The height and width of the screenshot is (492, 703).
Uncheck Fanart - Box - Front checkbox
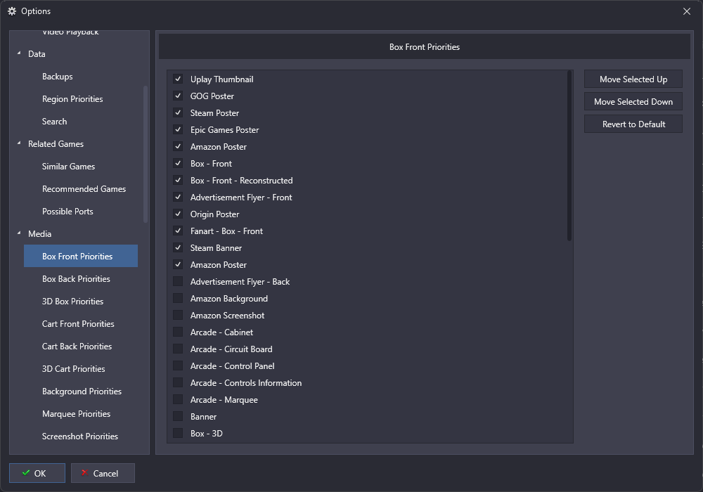[x=178, y=231]
